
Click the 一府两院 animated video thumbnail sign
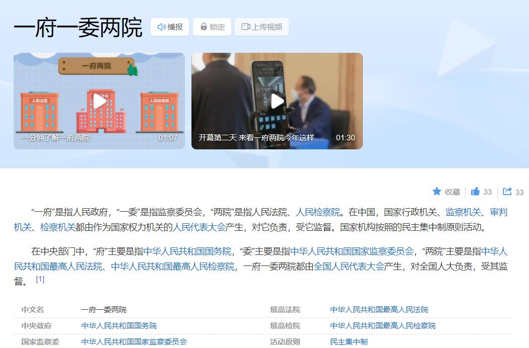pyautogui.click(x=96, y=66)
